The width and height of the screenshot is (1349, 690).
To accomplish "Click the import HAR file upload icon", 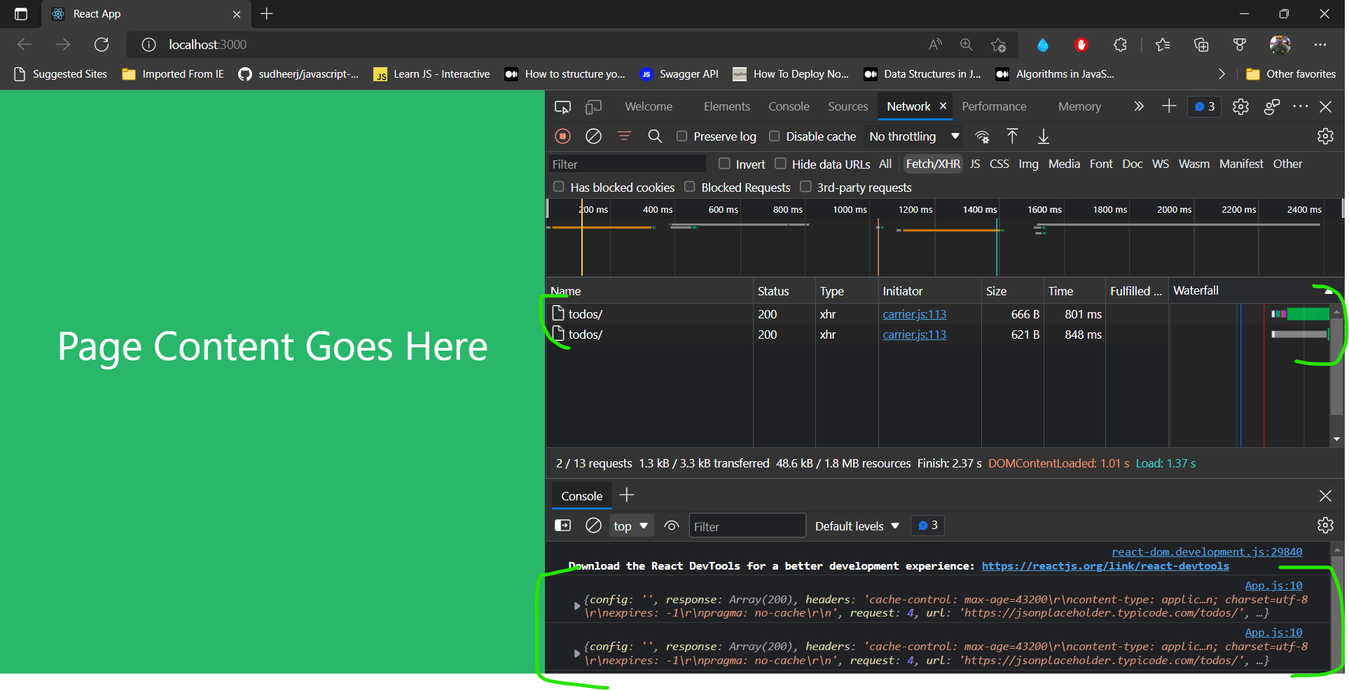I will point(1012,136).
